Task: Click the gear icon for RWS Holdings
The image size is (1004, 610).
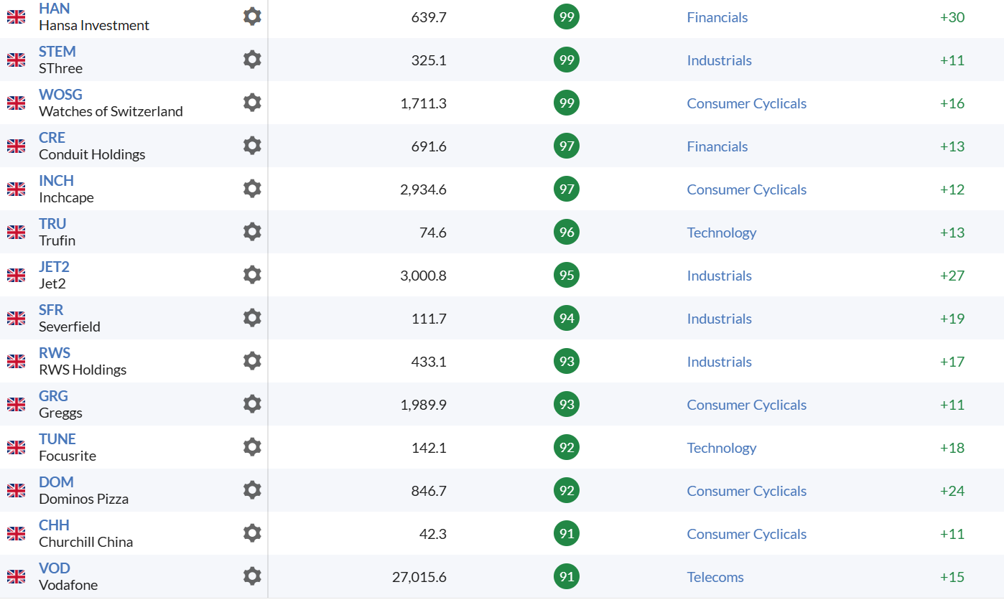Action: pos(252,360)
